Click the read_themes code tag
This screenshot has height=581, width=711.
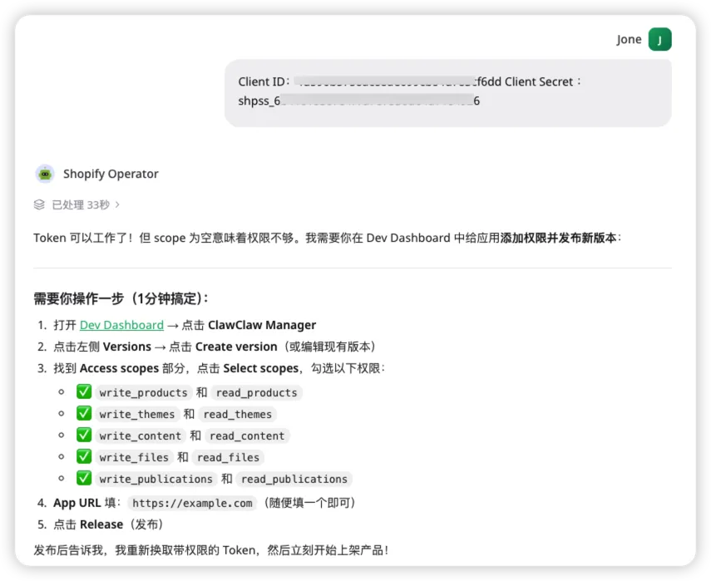tap(238, 414)
